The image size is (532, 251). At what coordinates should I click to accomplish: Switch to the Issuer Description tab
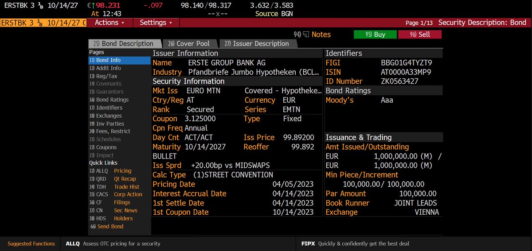(x=257, y=43)
